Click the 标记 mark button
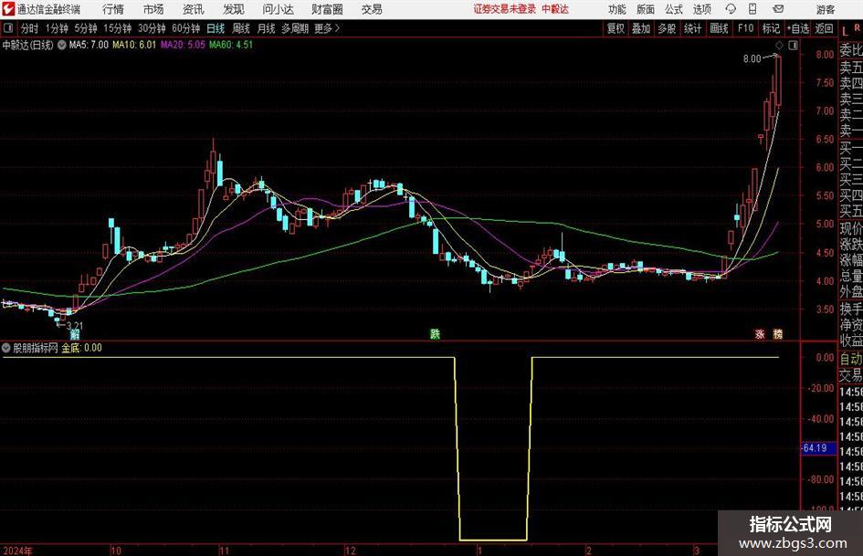This screenshot has height=556, width=863. [x=771, y=28]
